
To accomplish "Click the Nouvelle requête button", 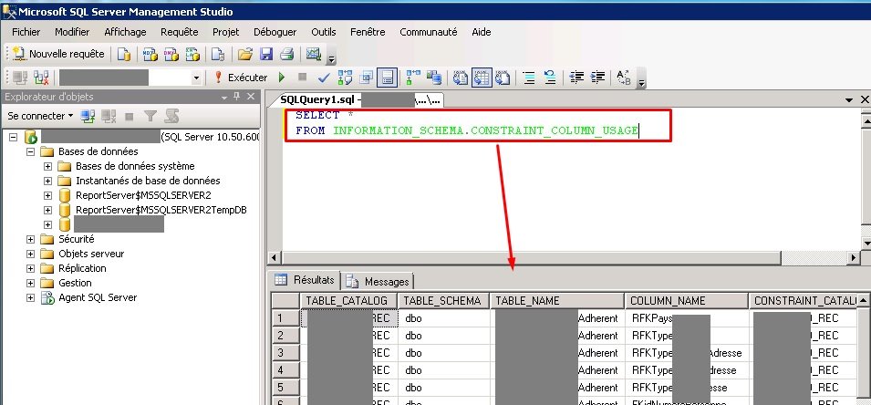I will click(x=58, y=54).
